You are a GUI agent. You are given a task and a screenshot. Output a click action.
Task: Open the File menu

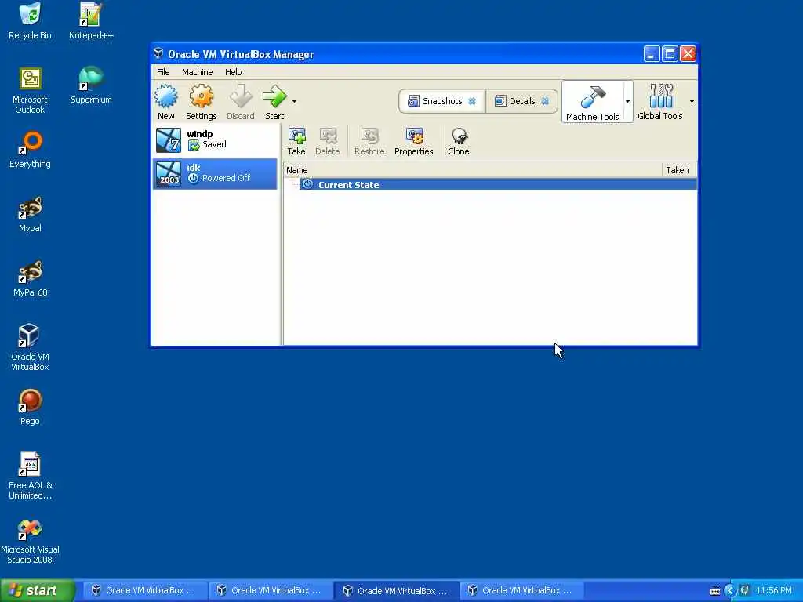pyautogui.click(x=163, y=72)
